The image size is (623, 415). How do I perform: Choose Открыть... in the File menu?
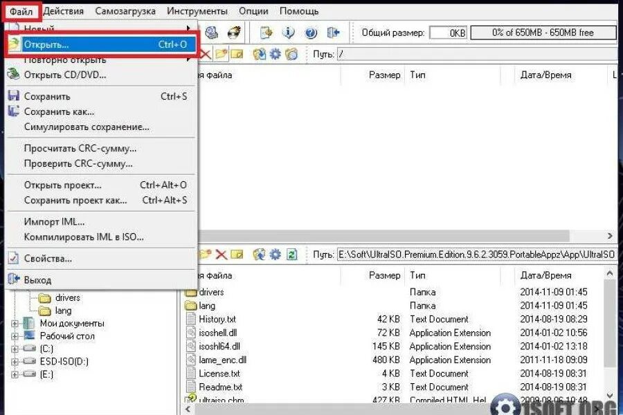click(101, 44)
